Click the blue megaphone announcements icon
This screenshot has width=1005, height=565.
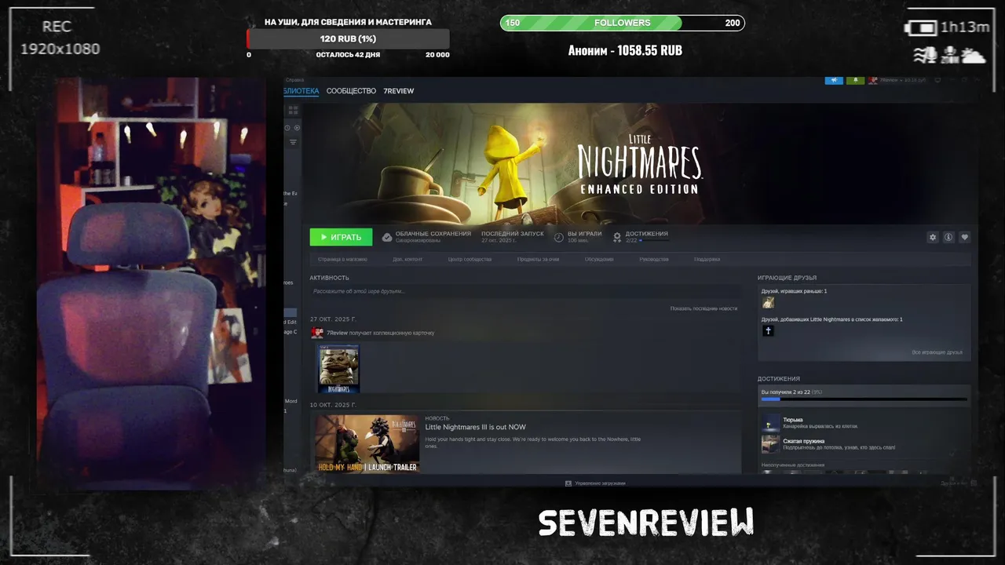(x=834, y=80)
